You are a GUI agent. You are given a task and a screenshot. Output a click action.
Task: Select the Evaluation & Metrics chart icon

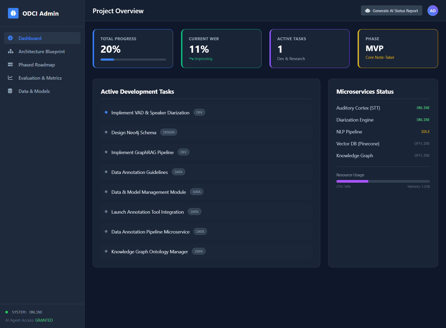[x=10, y=78]
